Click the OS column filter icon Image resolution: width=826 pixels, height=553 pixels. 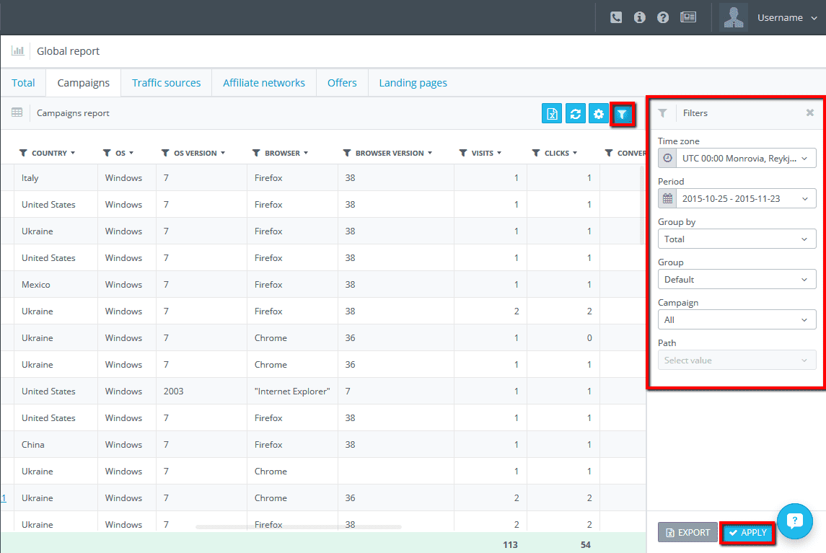[x=107, y=153]
